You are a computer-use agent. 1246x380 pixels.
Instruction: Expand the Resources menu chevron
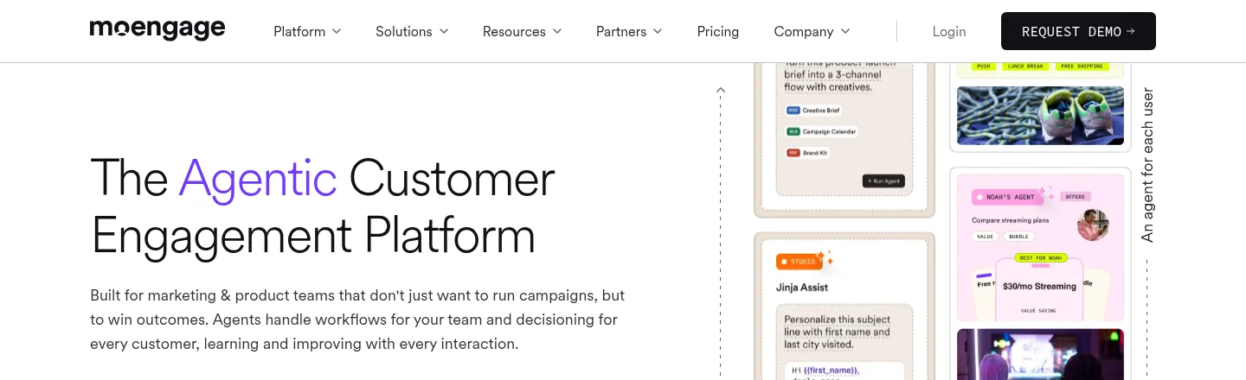557,31
